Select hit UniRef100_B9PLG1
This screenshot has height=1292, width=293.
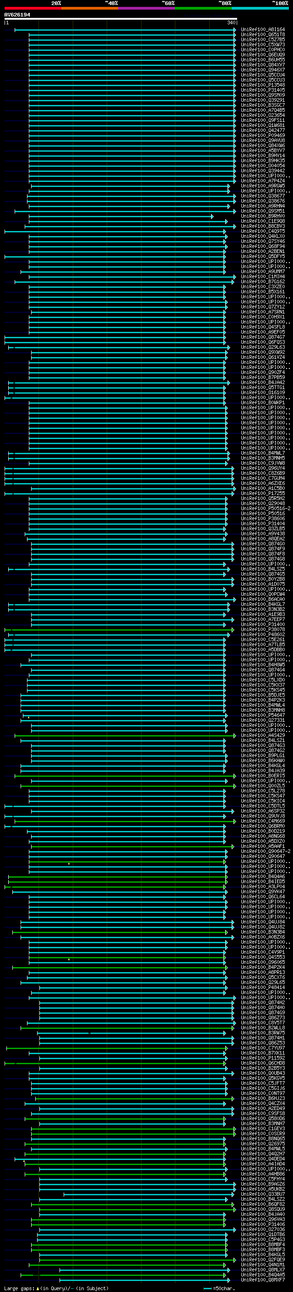click(262, 756)
